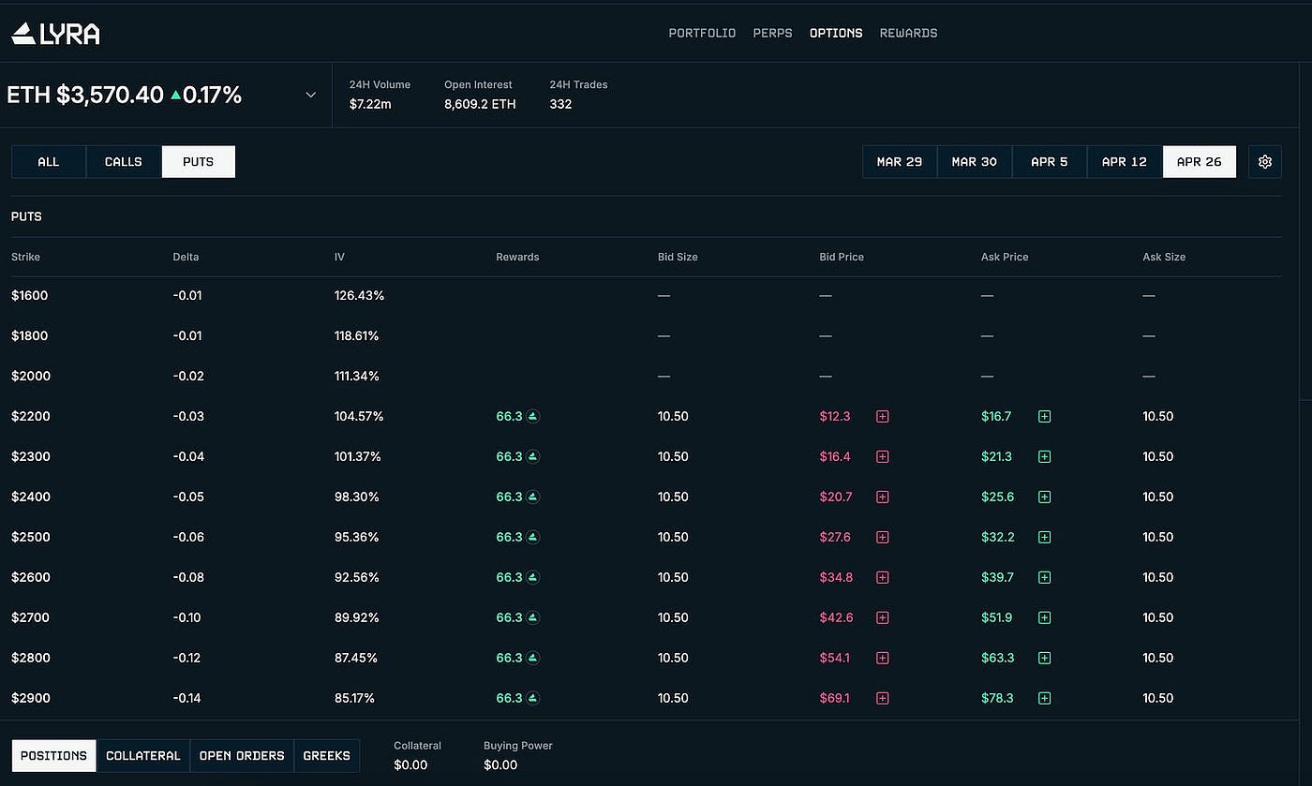Toggle the ALL options filter

pyautogui.click(x=48, y=161)
